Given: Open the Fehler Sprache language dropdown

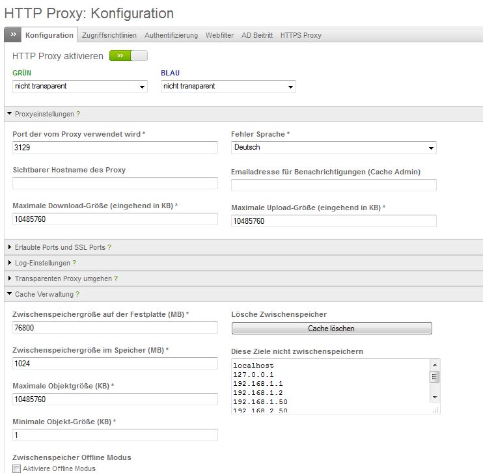Looking at the screenshot, I should pyautogui.click(x=333, y=148).
